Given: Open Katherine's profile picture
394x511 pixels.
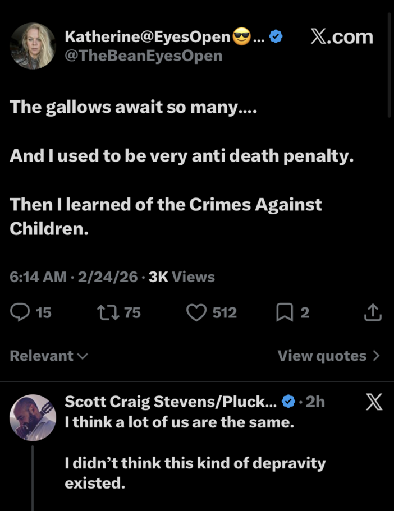Looking at the screenshot, I should click(33, 46).
